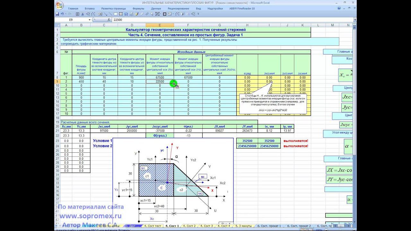Switch to the '6. Сост. прокат 2' sheet tab
411x231 pixels.
[x=299, y=226]
